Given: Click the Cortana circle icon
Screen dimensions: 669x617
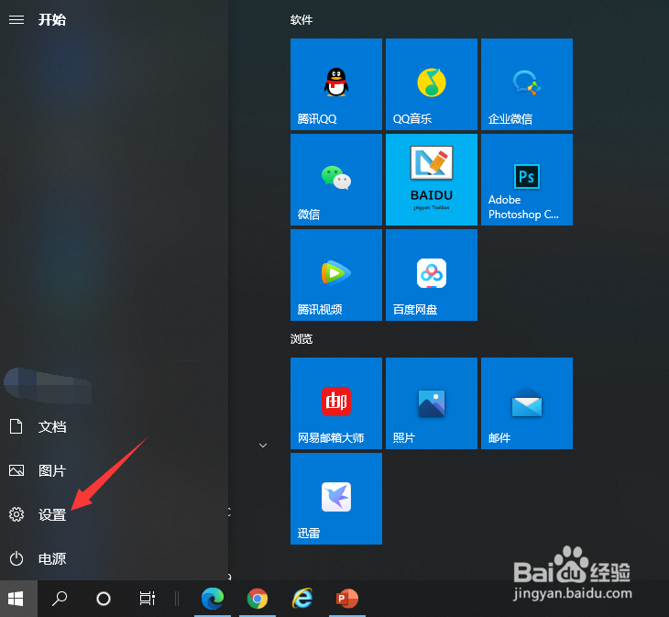Looking at the screenshot, I should tap(104, 599).
